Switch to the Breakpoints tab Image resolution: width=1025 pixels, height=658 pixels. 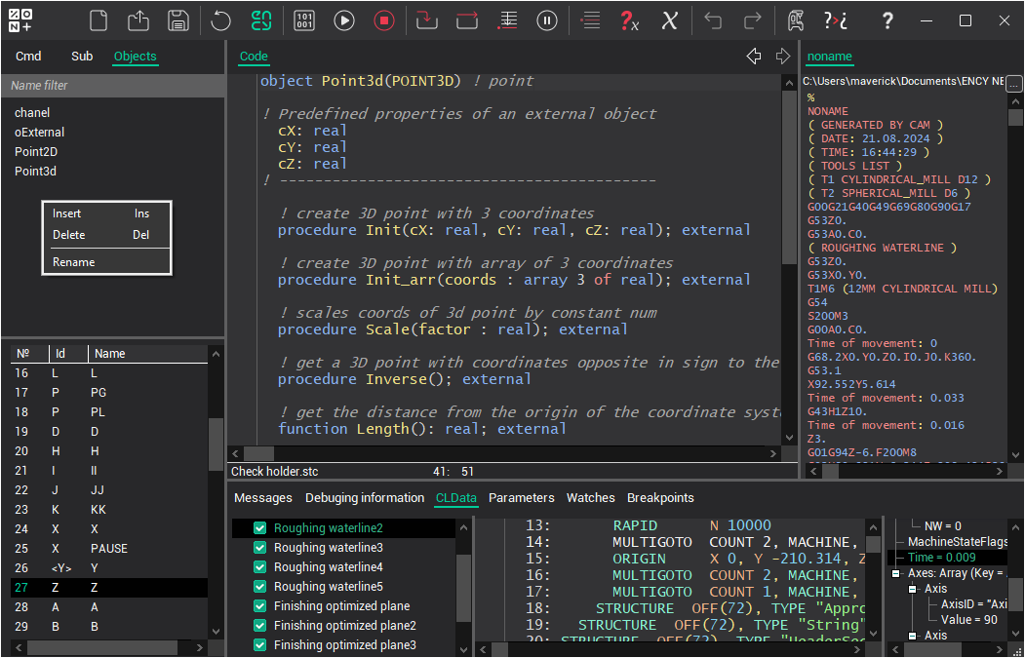point(660,498)
